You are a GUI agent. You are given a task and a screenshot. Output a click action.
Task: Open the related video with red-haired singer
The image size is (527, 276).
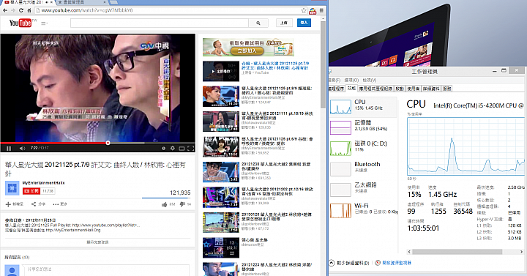(x=221, y=97)
